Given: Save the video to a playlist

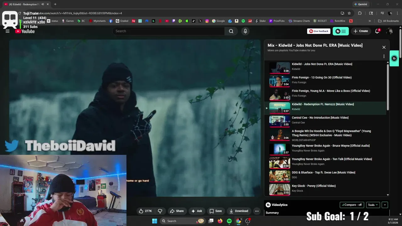Looking at the screenshot, I should (216, 211).
